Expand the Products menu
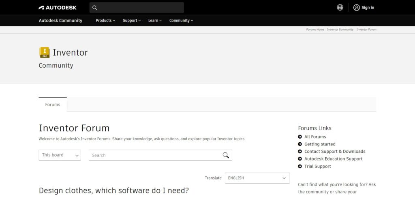The width and height of the screenshot is (415, 197). (105, 20)
